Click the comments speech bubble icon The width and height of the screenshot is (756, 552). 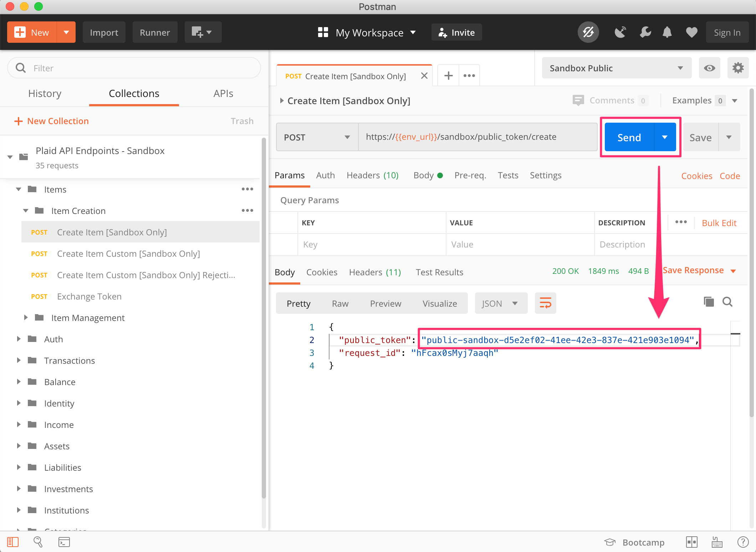578,101
